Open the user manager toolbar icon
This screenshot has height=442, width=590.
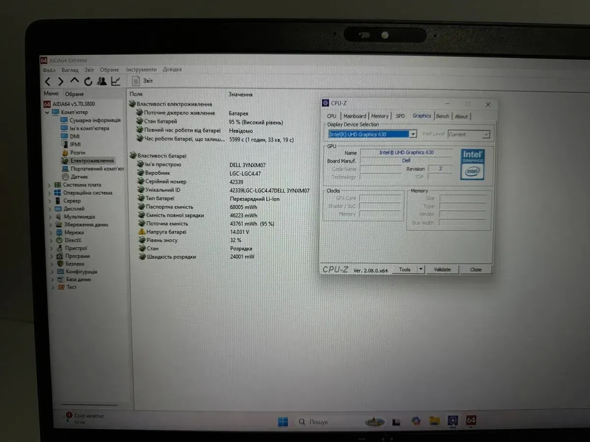point(102,82)
